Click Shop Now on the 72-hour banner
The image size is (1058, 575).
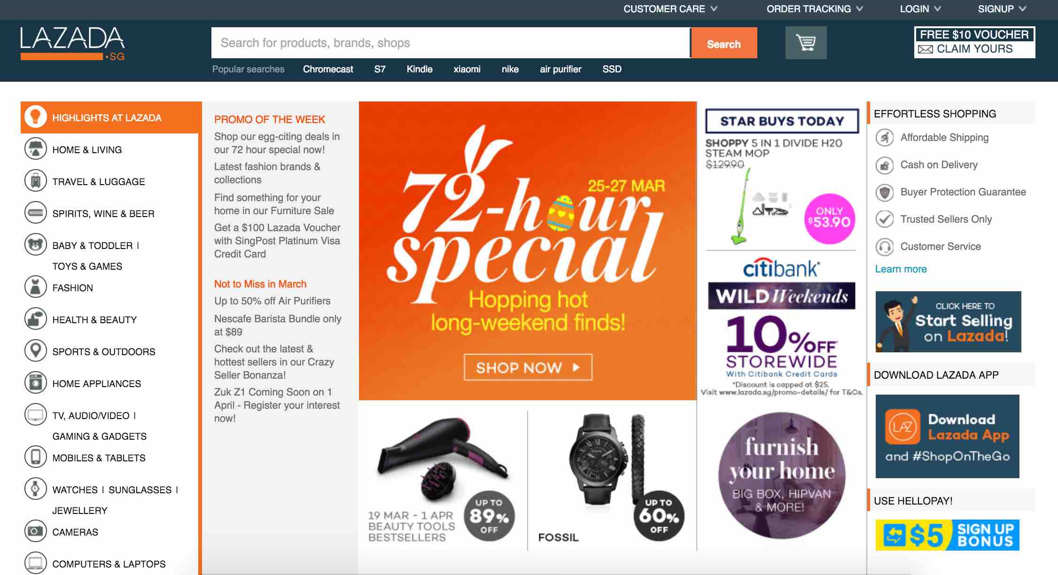tap(528, 367)
